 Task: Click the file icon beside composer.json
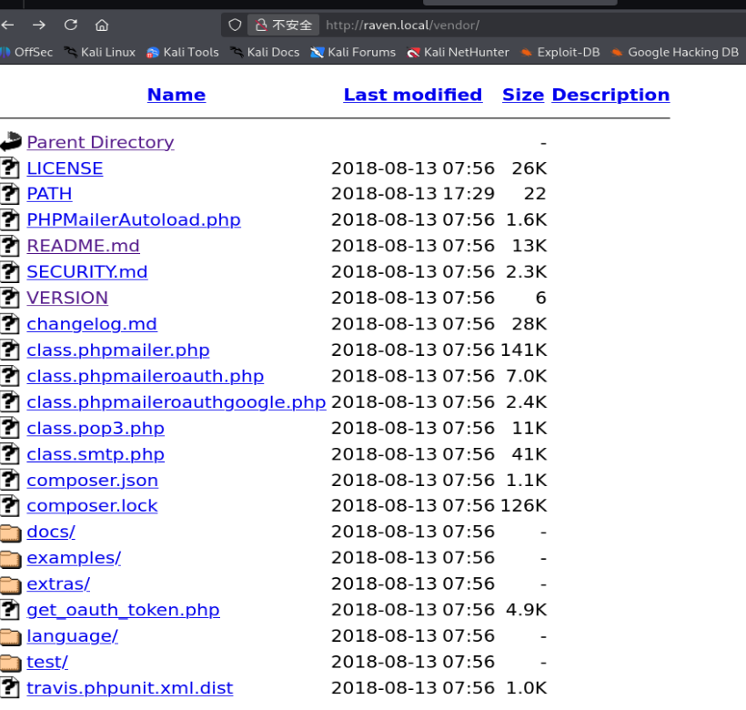[10, 480]
